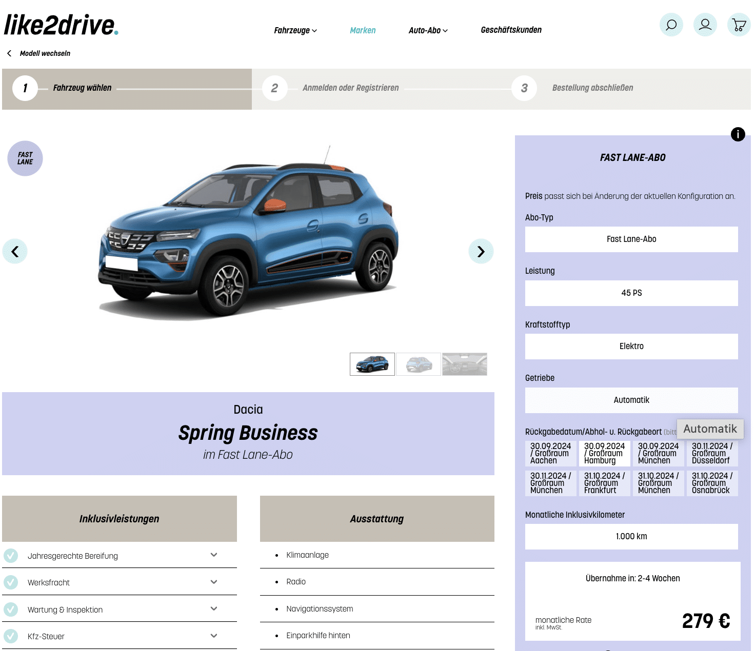Viewport: 755px width, 651px height.
Task: Select Elektro Kraftstofftyp option
Action: 631,347
